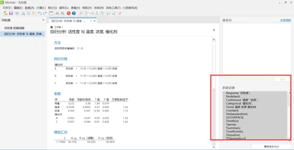Click the first binoculars Find icon
Image resolution: width=294 pixels, height=150 pixels.
pos(58,13)
